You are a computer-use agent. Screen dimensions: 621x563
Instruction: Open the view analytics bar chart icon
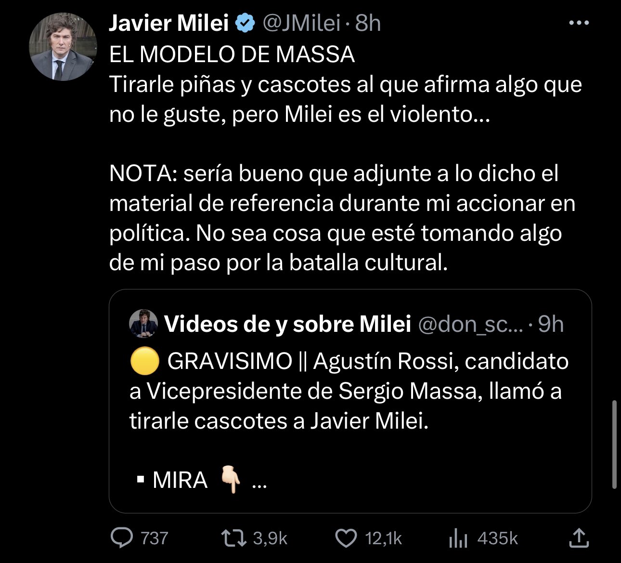coord(458,538)
